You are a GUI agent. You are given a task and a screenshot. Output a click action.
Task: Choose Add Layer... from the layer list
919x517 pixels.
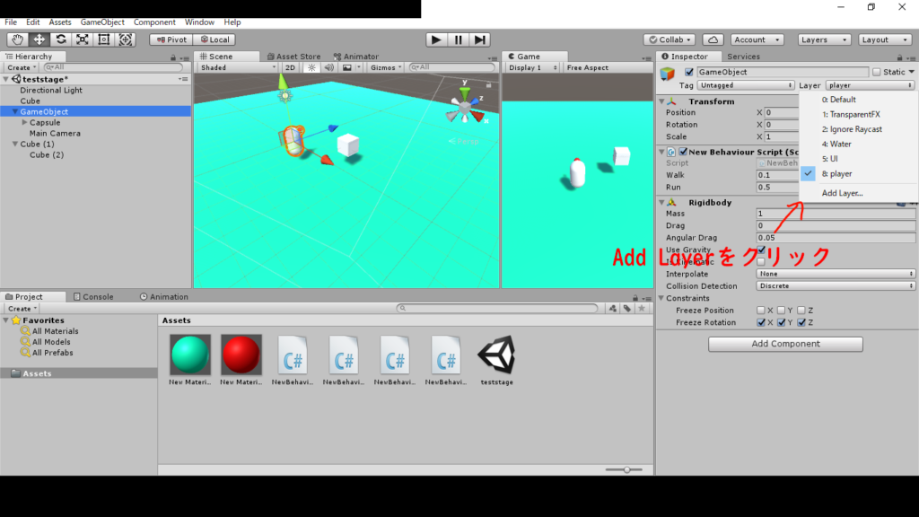click(842, 193)
